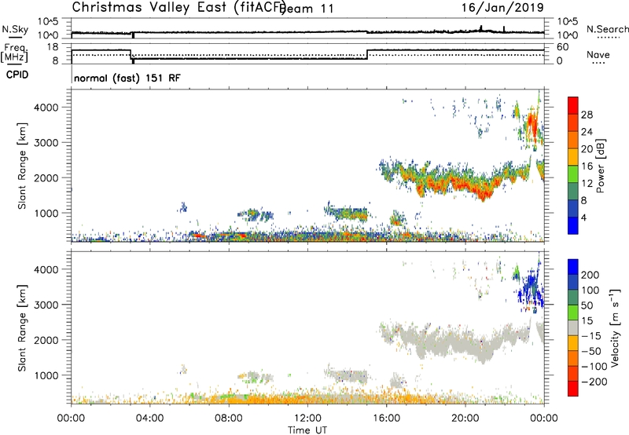Select the '20:00' time axis tick

pyautogui.click(x=465, y=419)
